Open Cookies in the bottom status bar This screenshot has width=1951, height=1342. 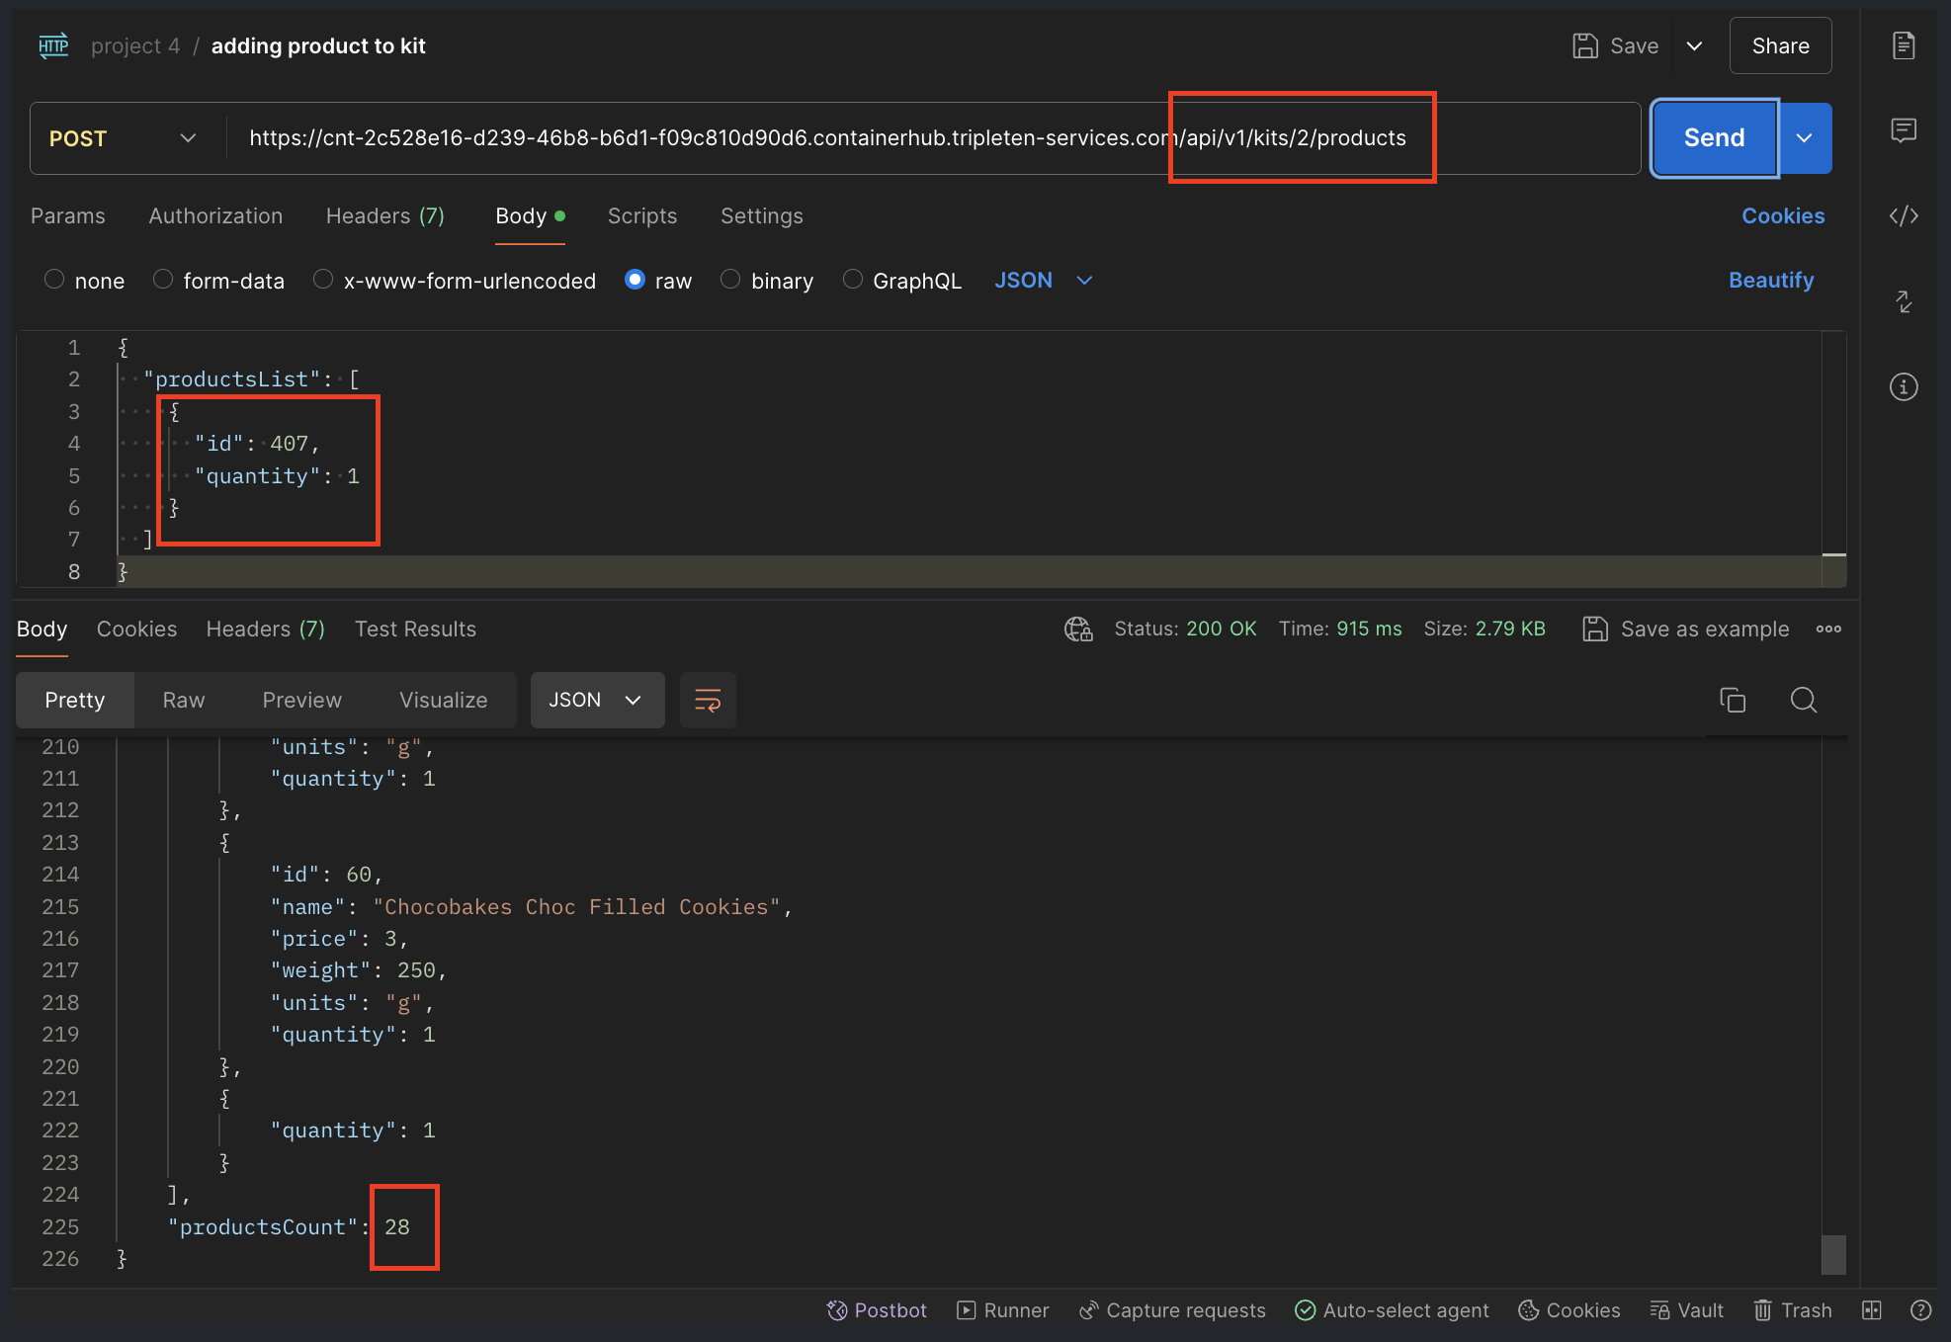(x=1569, y=1310)
